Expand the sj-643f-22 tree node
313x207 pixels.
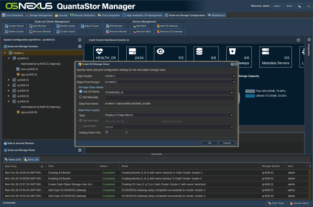pos(9,80)
